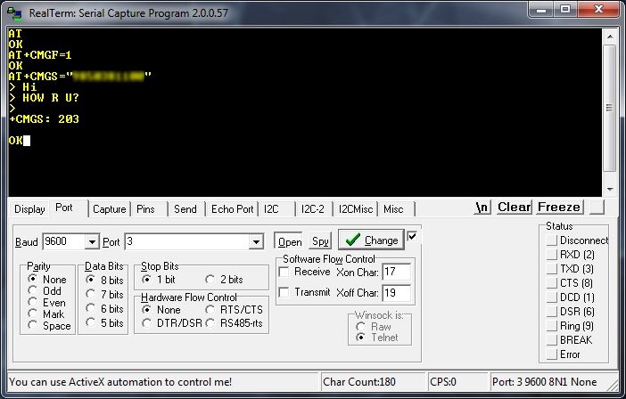Switch to the Send tab
Screen dimensions: 626x399
point(185,209)
